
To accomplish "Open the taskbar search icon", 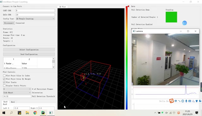I will coord(11,113).
